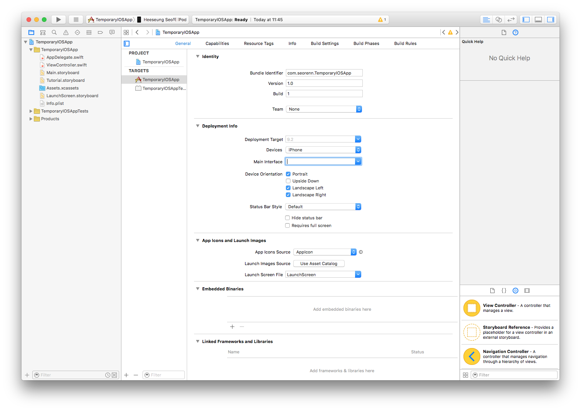
Task: Open App Icons Source dropdown
Action: point(325,252)
